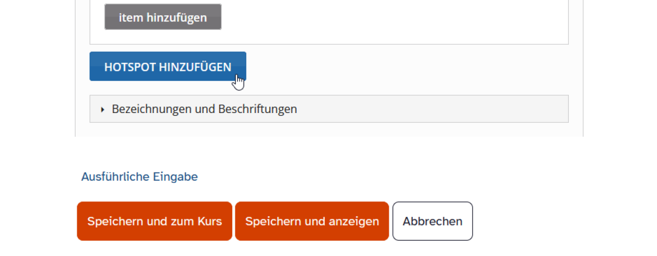Discard changes via the white Abbrechen button

(x=432, y=221)
